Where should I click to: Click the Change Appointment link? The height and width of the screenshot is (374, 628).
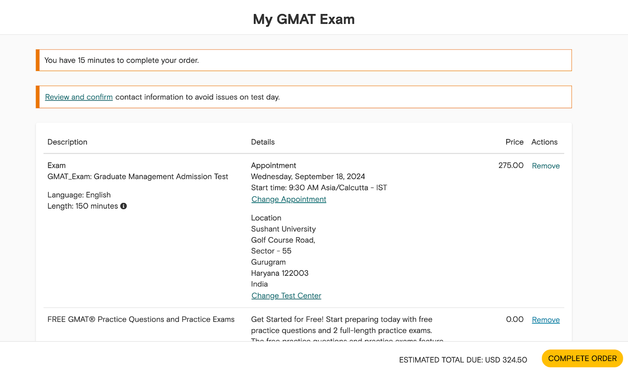coord(289,199)
